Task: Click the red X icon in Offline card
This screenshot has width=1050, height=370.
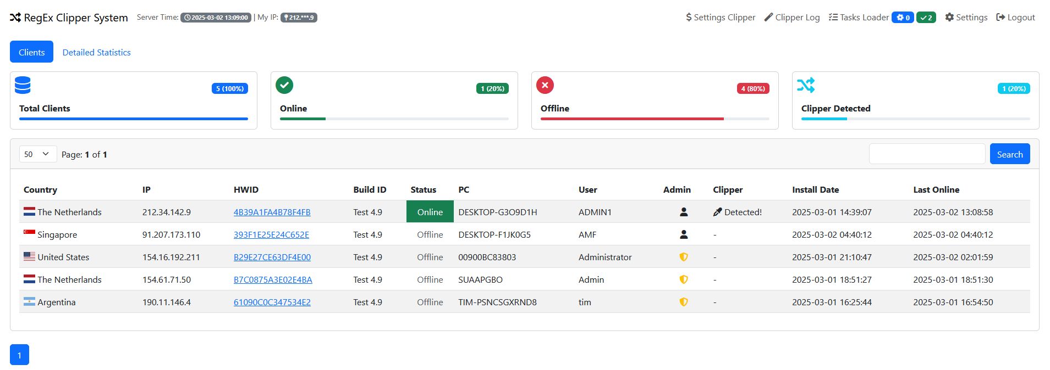Action: point(545,85)
